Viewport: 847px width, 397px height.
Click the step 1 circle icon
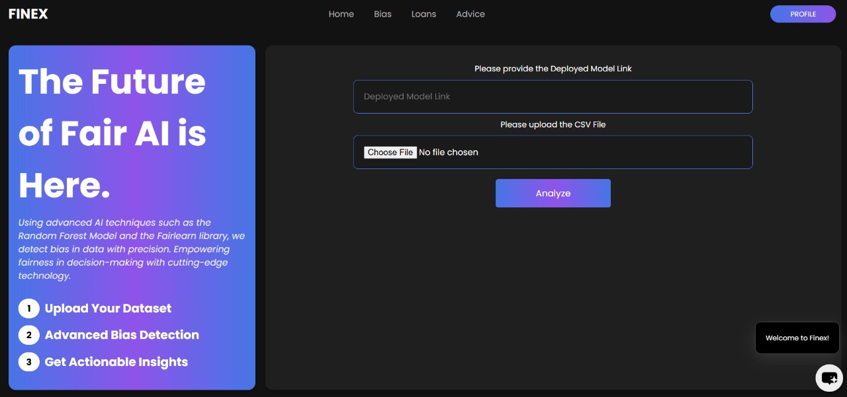(x=28, y=308)
